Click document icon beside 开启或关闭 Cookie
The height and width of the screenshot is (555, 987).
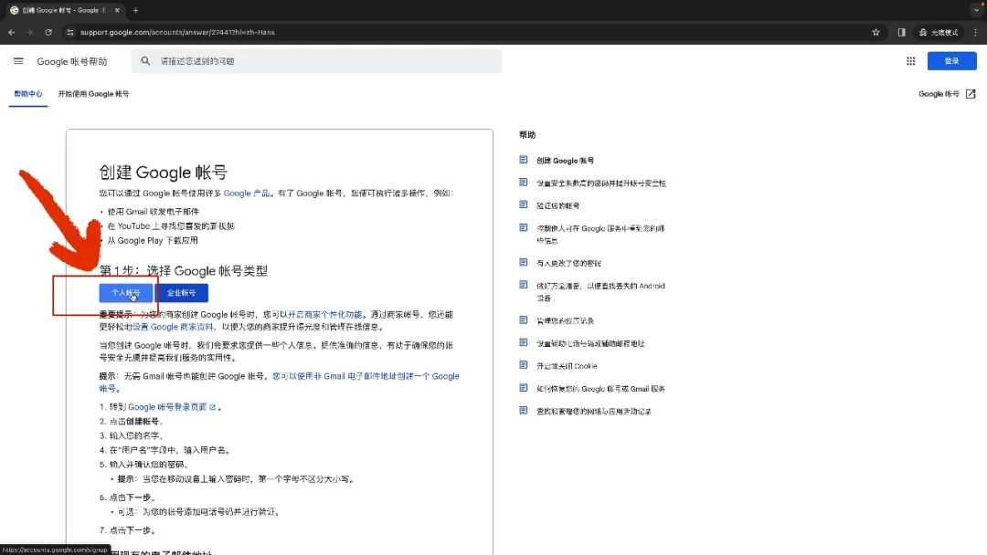click(x=523, y=365)
